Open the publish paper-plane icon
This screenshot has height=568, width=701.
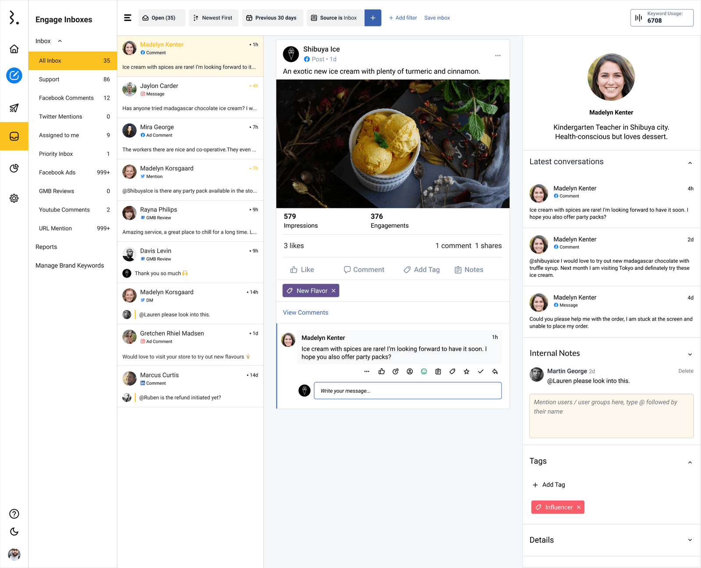[14, 108]
